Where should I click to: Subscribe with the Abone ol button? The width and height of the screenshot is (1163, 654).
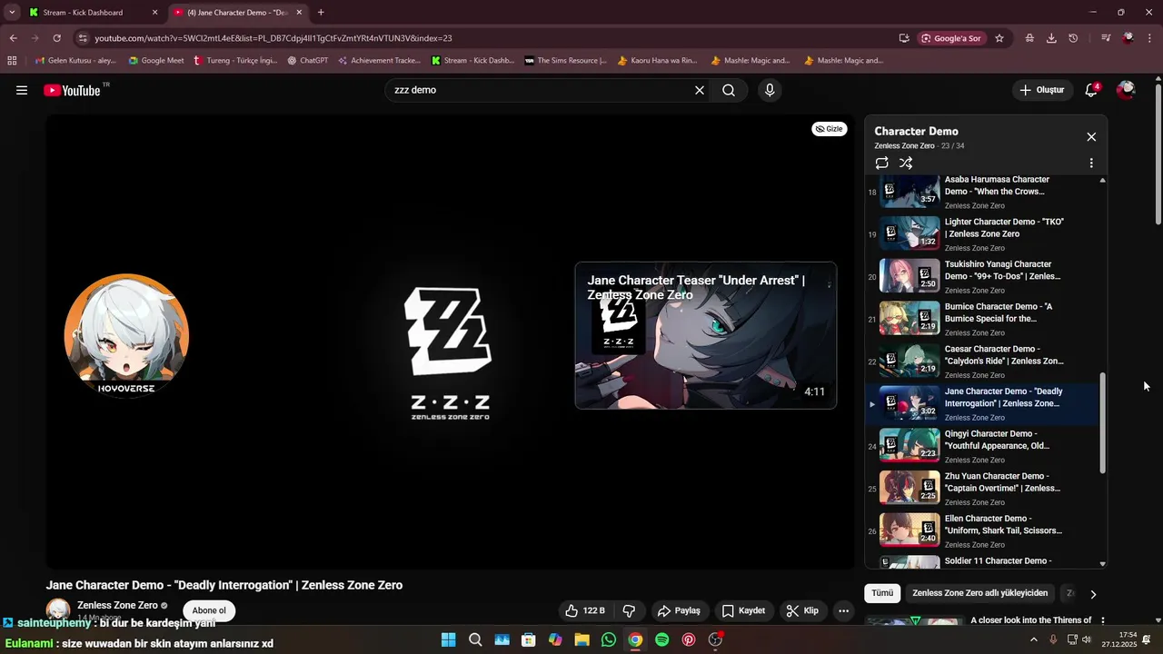click(x=209, y=610)
